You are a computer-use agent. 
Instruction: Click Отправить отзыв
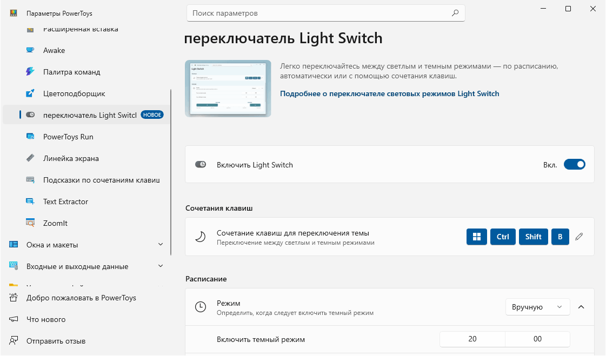[56, 341]
